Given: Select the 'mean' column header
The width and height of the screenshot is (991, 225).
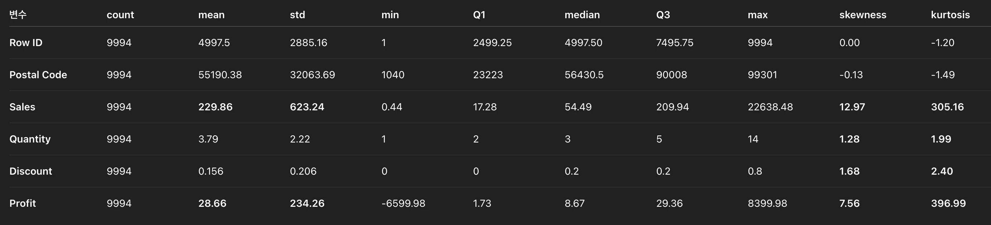Looking at the screenshot, I should point(211,15).
